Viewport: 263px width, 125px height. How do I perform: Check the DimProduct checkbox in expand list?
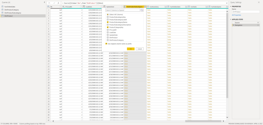click(x=108, y=38)
